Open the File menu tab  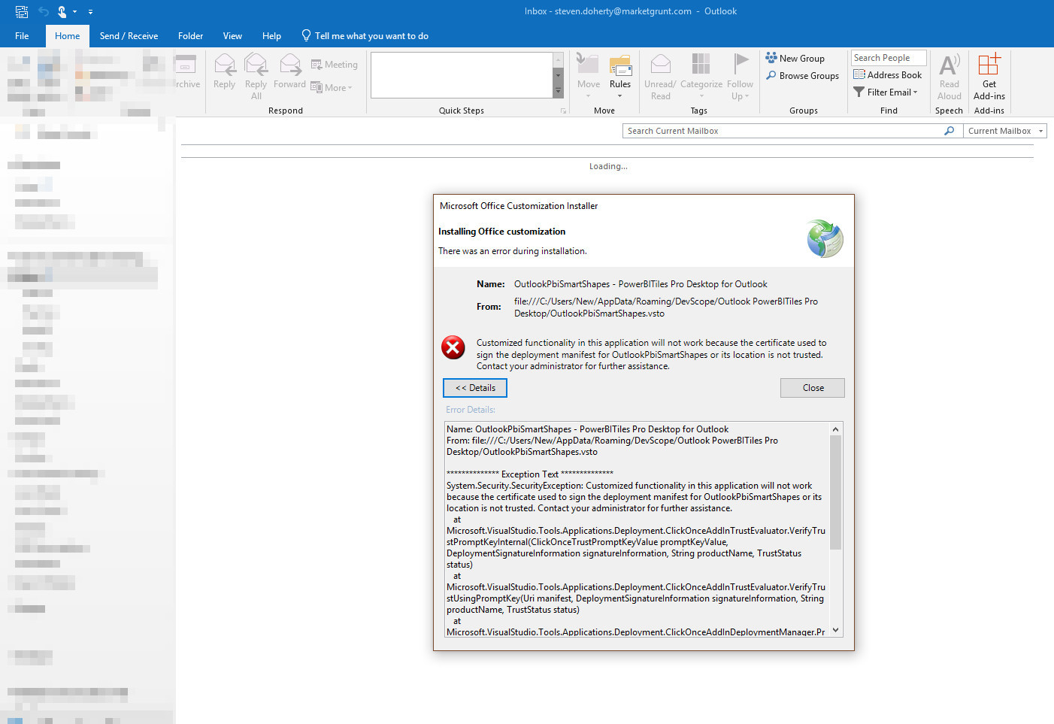click(22, 36)
